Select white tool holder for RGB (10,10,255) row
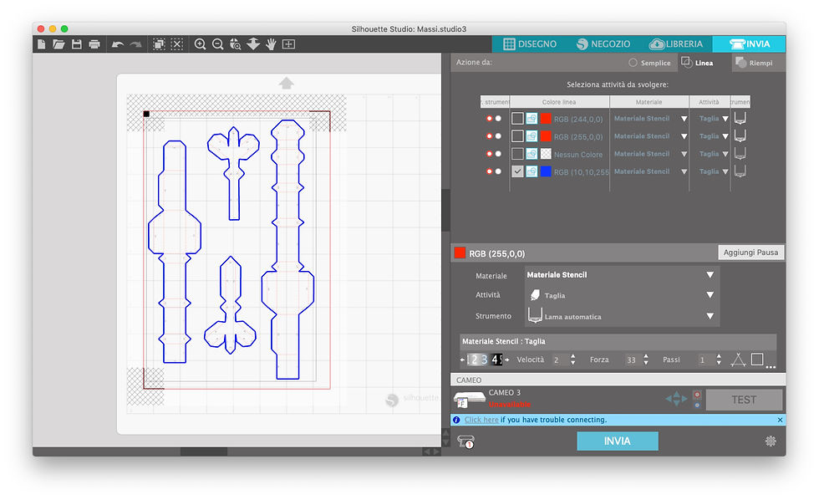This screenshot has width=819, height=500. [498, 171]
